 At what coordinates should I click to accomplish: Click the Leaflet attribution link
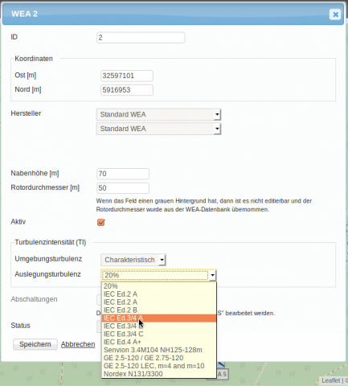(x=331, y=380)
